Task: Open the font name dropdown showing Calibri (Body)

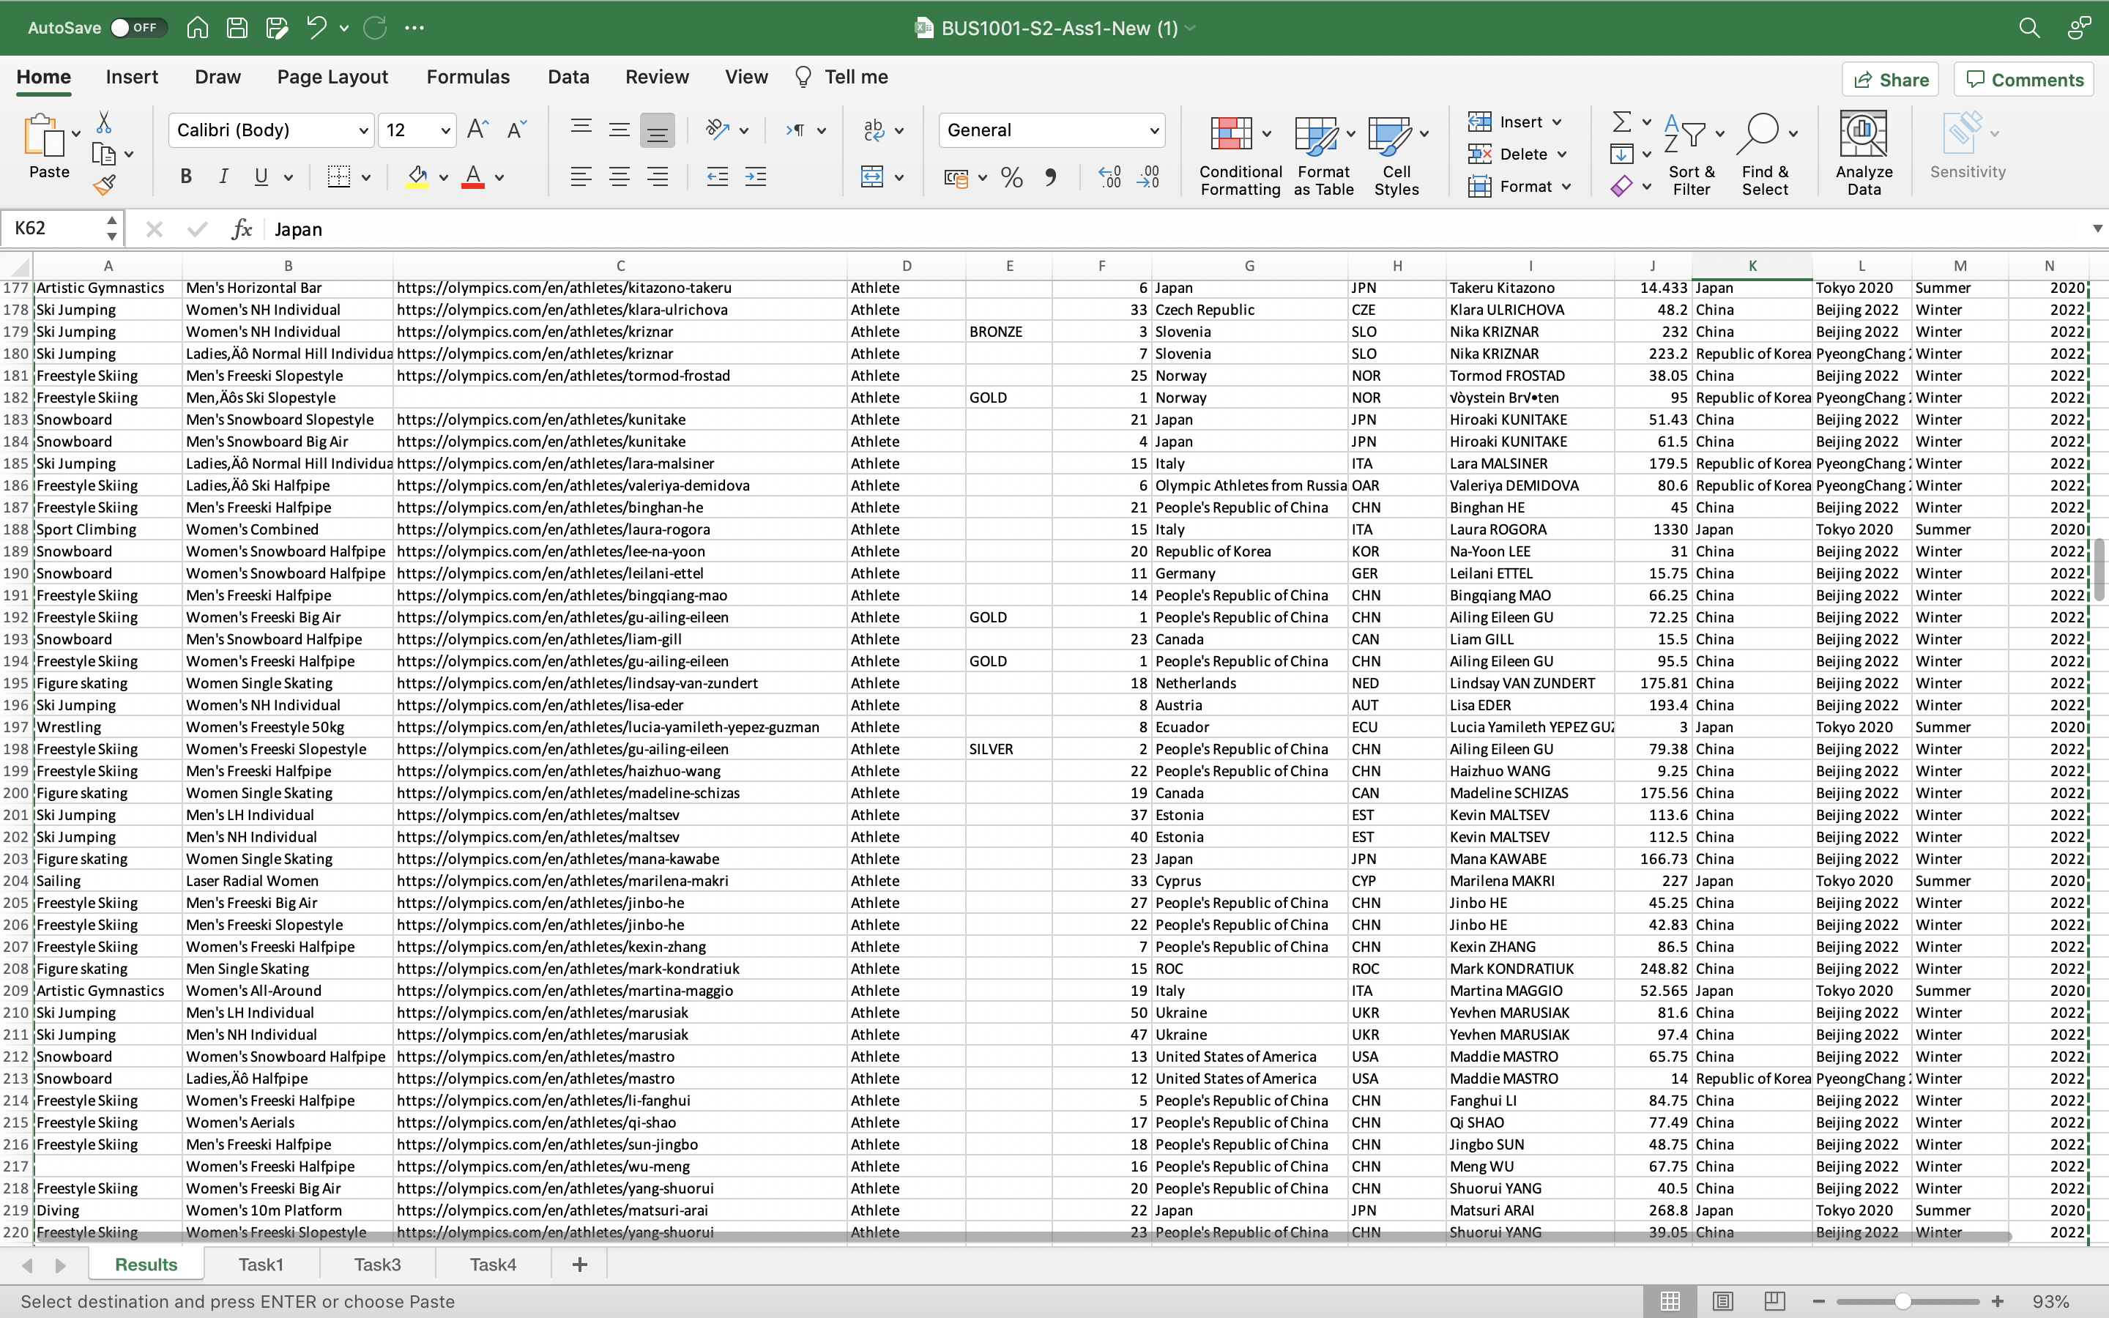Action: [x=271, y=131]
